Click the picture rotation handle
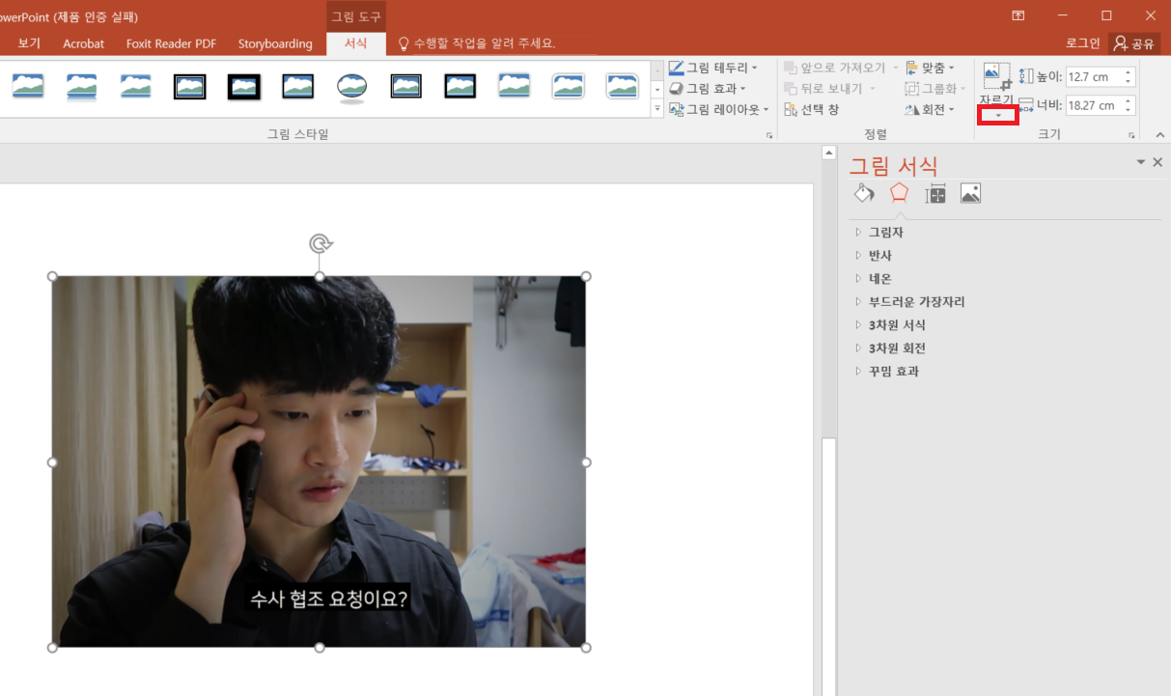The width and height of the screenshot is (1171, 696). tap(320, 243)
